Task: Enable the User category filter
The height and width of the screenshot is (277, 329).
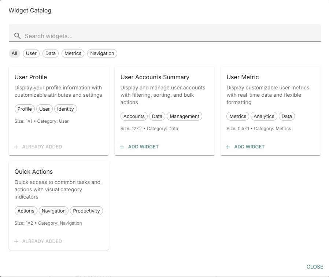Action: pyautogui.click(x=31, y=53)
